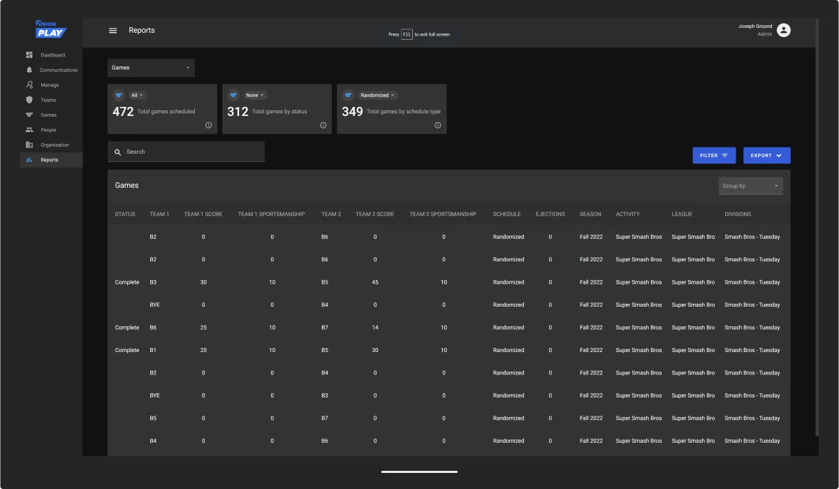Click the search magnifier icon
Viewport: 839px width, 489px height.
pos(117,152)
